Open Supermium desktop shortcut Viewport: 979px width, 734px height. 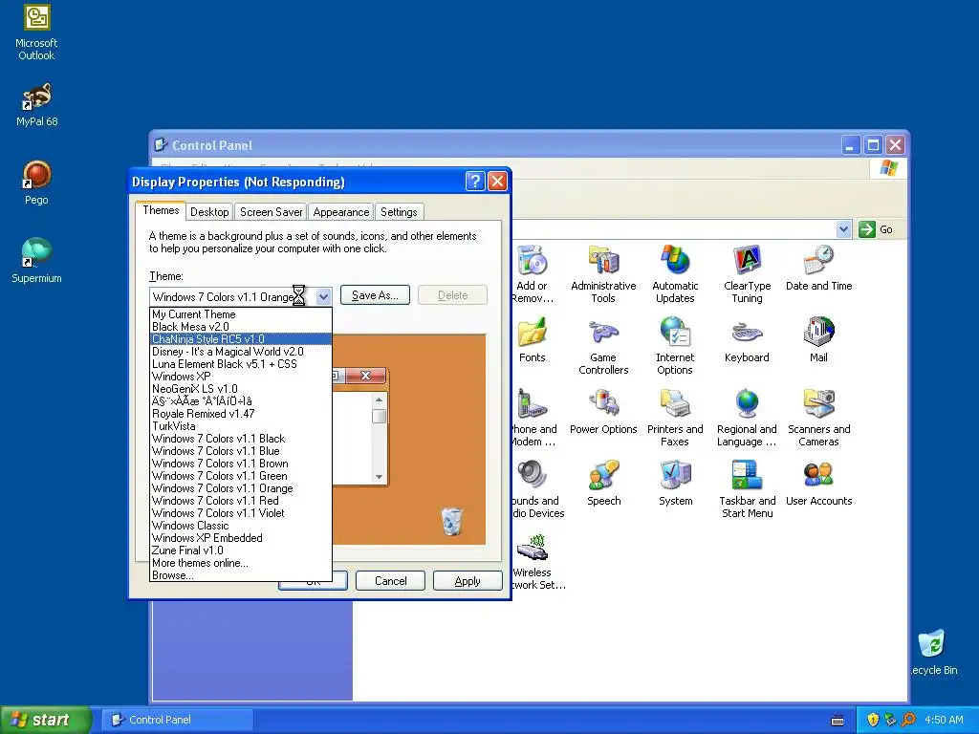36,261
